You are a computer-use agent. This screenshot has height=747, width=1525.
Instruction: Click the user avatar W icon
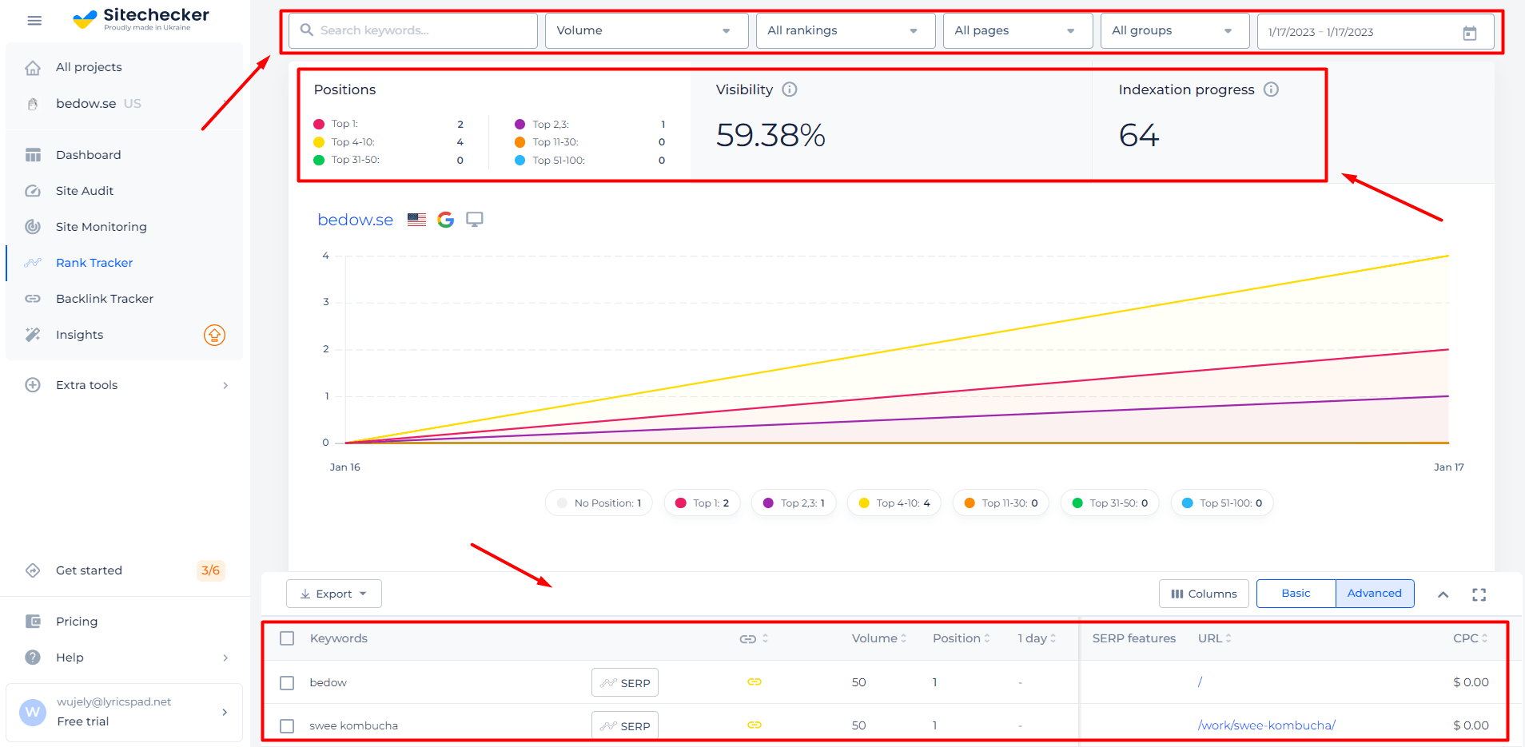[x=33, y=712]
